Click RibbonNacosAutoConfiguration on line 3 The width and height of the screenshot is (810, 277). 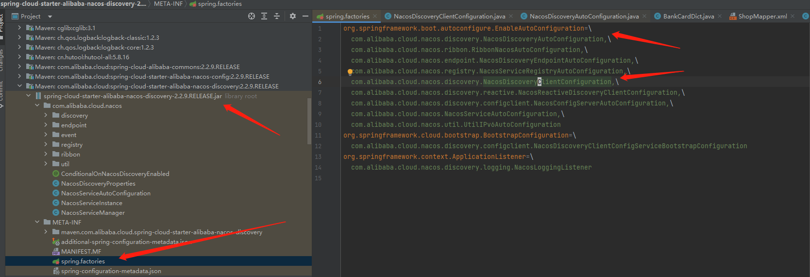pyautogui.click(x=526, y=50)
